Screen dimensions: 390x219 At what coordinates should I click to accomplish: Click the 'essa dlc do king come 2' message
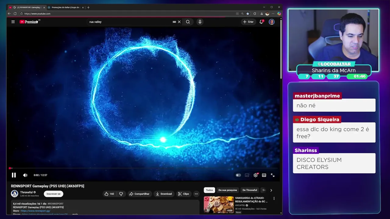coord(334,133)
